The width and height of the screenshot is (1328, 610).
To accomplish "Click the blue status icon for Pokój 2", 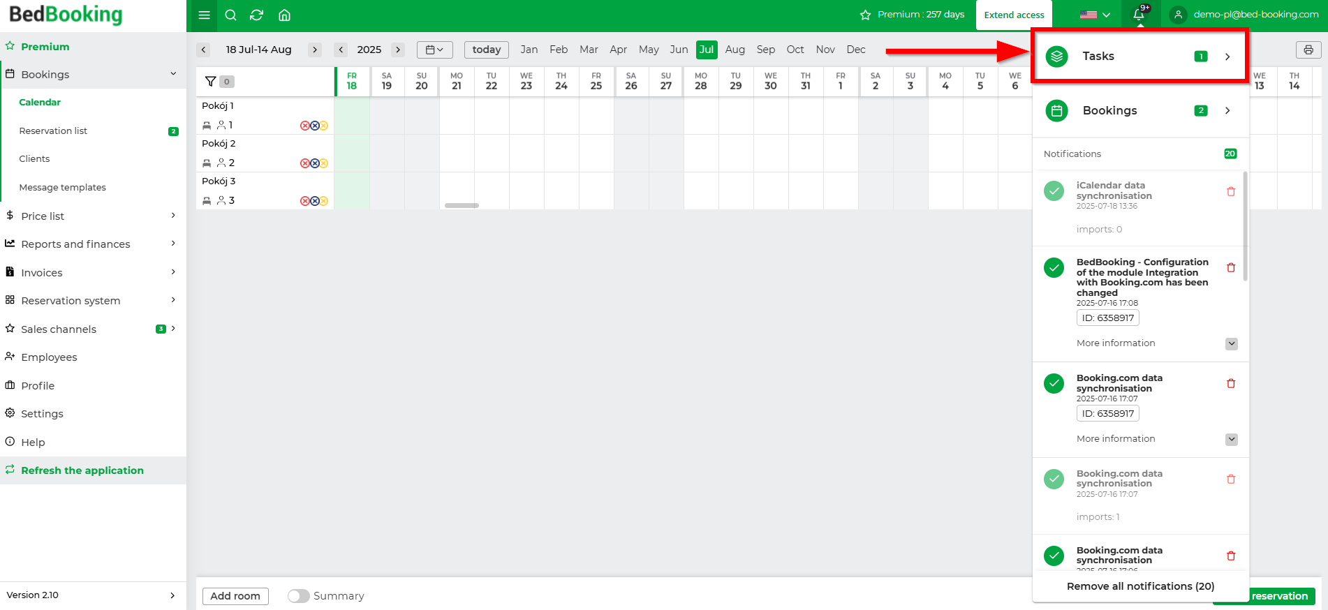I will tap(314, 163).
